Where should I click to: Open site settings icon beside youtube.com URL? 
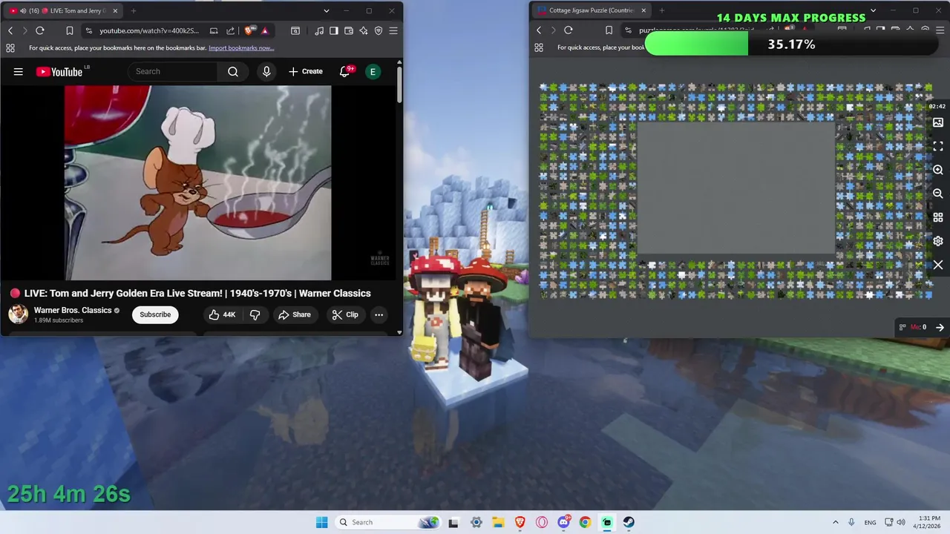(x=89, y=30)
